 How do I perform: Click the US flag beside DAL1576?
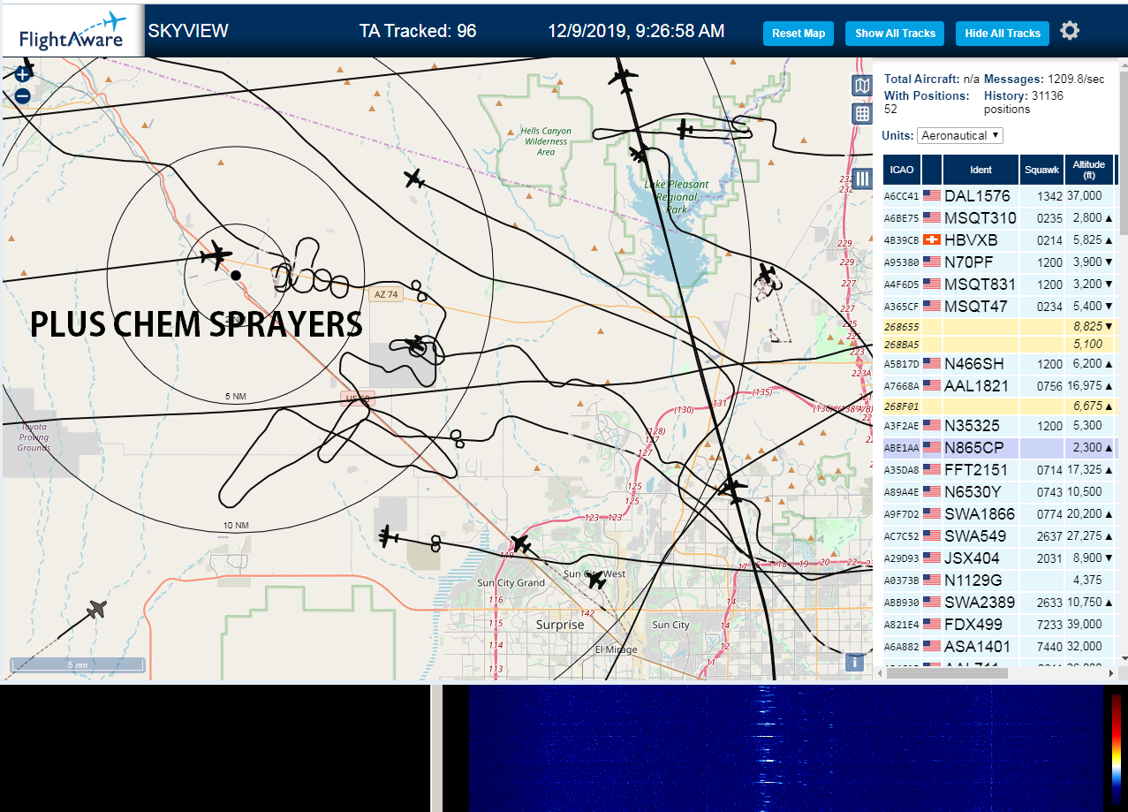tap(931, 195)
